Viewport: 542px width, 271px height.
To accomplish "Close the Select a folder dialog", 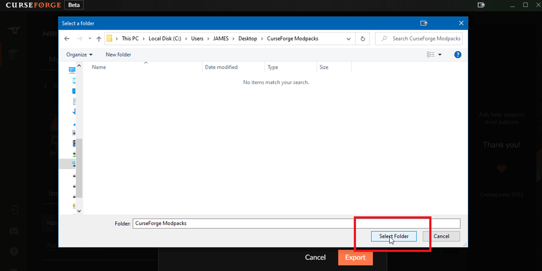I will tap(461, 23).
